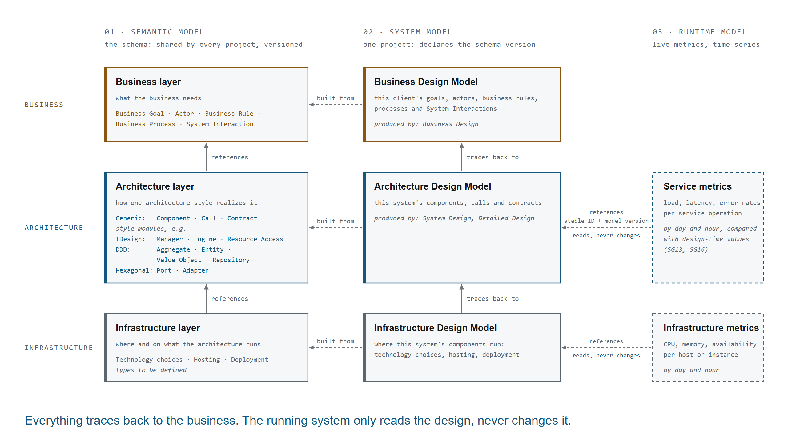Click 'built from' label next to Business layer

(336, 98)
